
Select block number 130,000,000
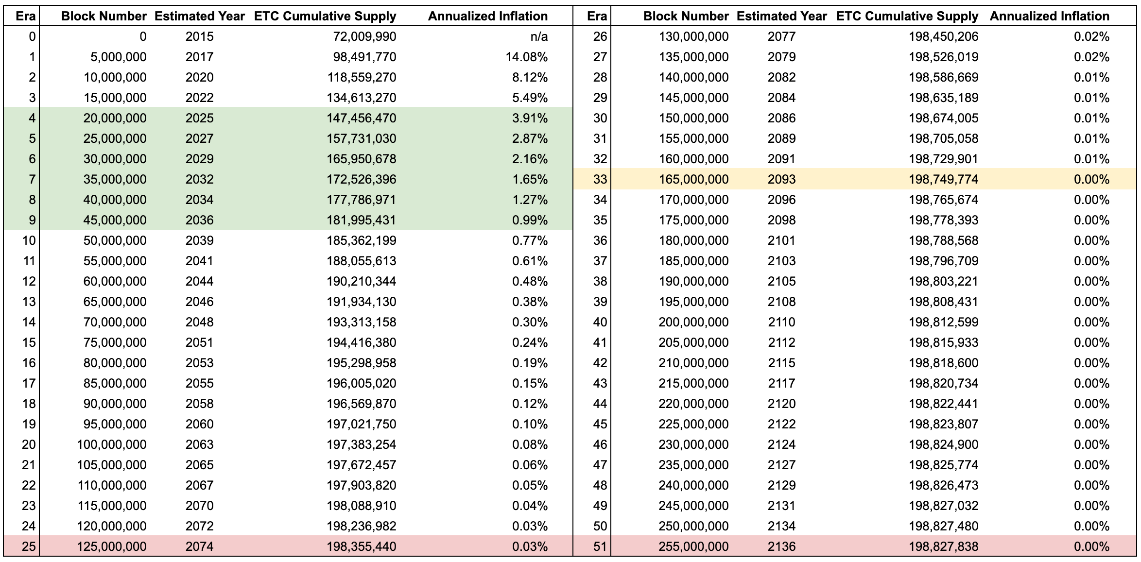[694, 36]
